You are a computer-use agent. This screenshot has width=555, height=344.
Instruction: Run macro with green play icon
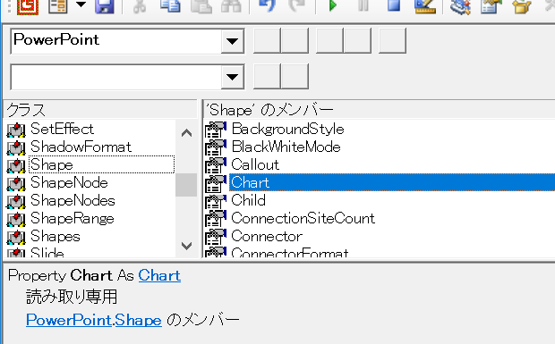333,5
